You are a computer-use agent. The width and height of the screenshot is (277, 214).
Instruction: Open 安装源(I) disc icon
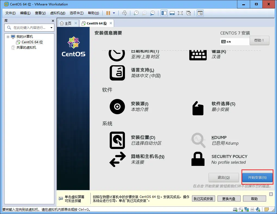(117, 107)
